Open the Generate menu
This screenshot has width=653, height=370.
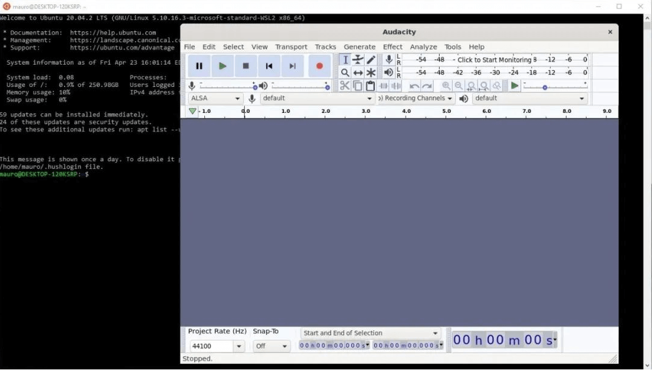pyautogui.click(x=360, y=47)
